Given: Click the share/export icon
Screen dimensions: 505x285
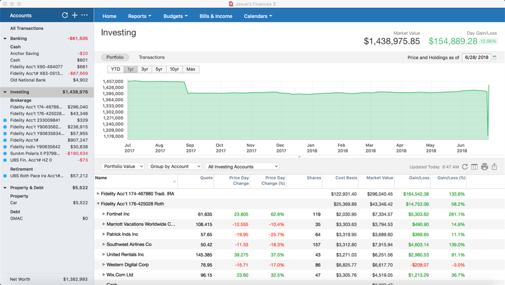Looking at the screenshot, I should click(494, 167).
